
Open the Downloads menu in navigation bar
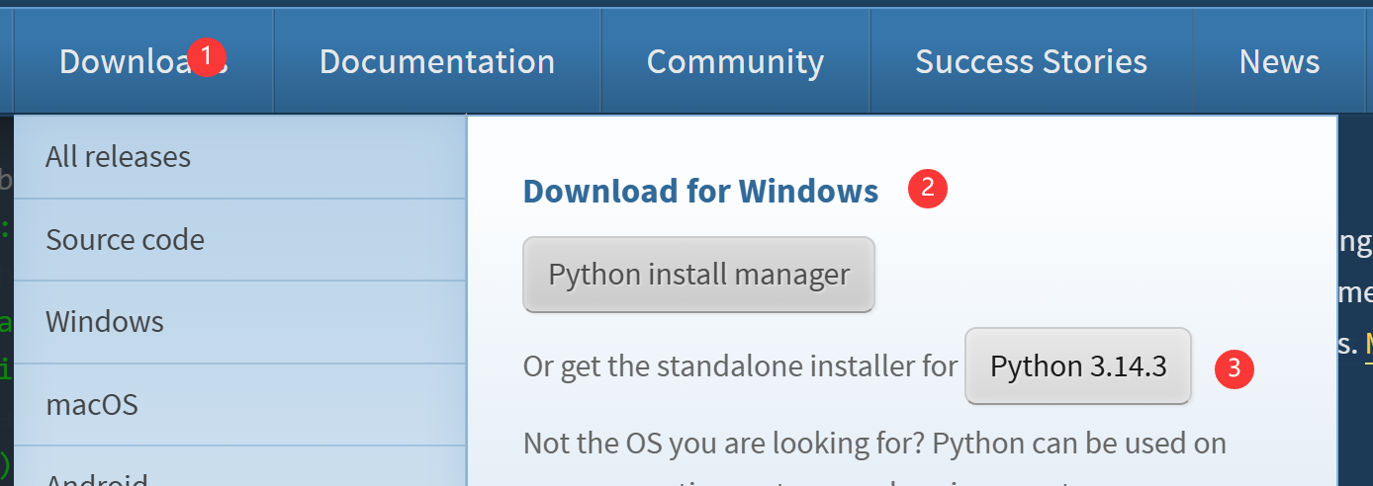tap(143, 61)
